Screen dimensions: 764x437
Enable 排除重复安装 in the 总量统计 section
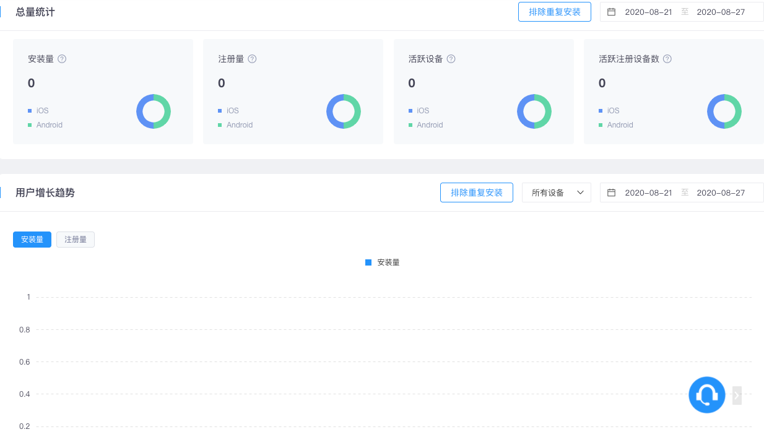click(554, 11)
